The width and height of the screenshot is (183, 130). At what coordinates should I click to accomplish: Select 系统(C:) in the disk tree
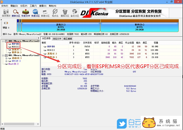pos(16,50)
